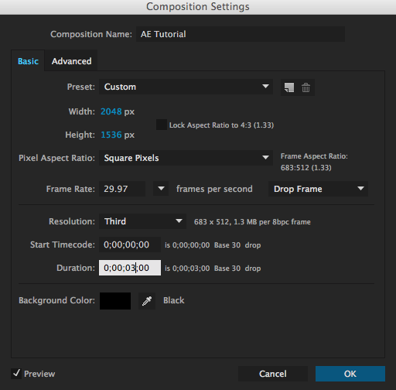The image size is (396, 390).
Task: Save the custom preset icon
Action: click(289, 87)
